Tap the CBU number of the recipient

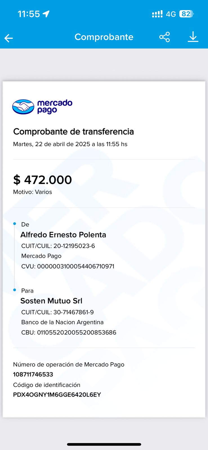(x=77, y=332)
